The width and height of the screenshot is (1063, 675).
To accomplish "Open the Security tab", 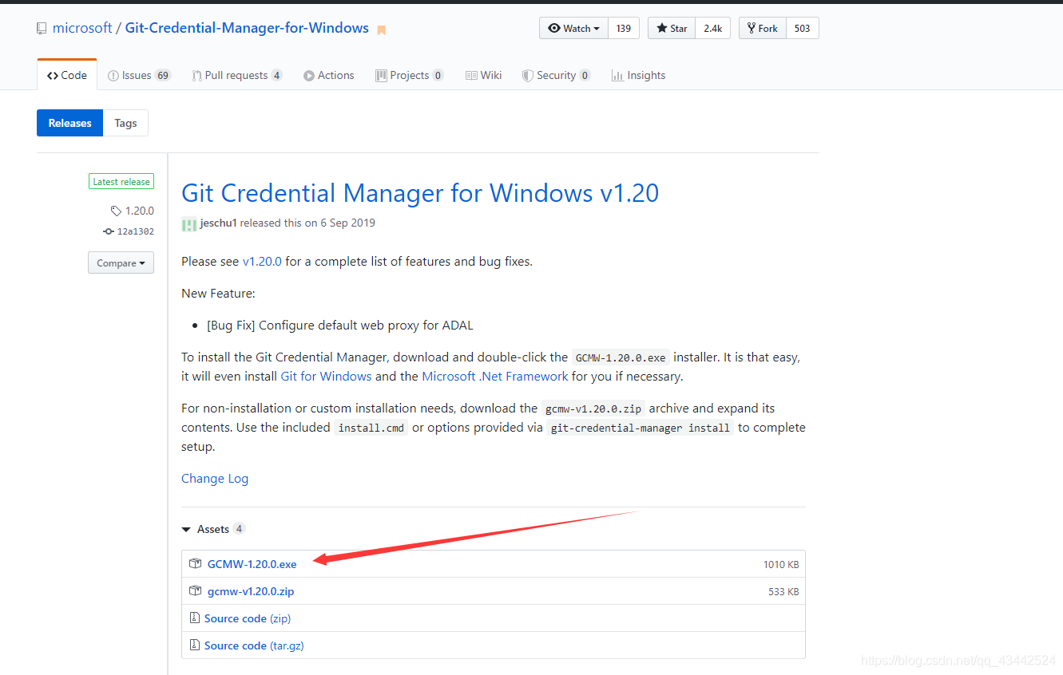I will tap(556, 75).
